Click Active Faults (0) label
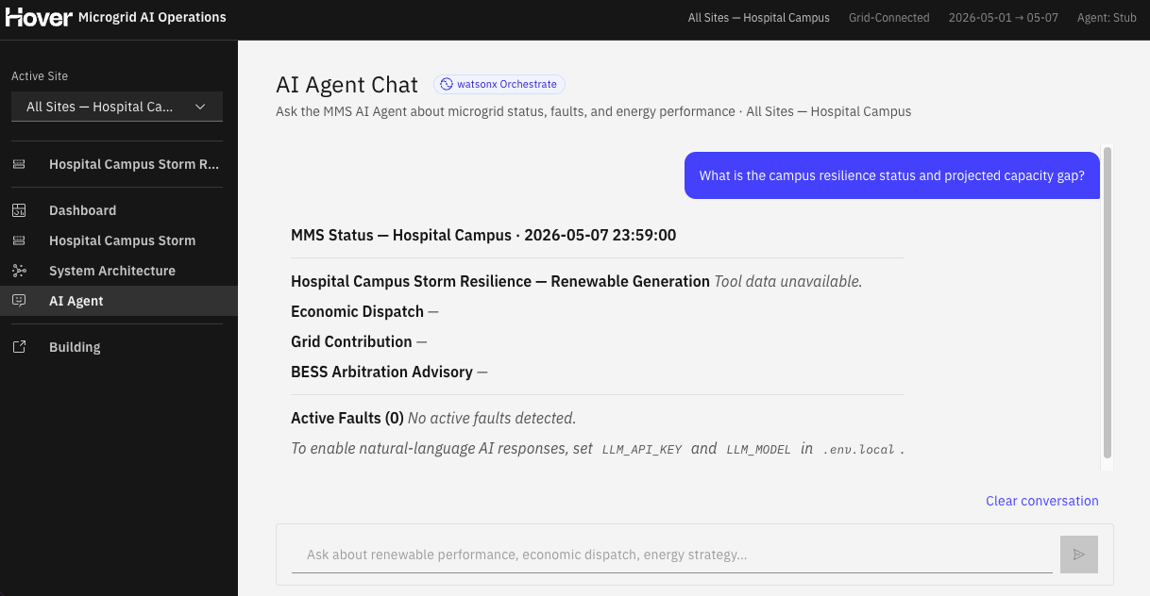This screenshot has height=596, width=1150. click(x=347, y=418)
